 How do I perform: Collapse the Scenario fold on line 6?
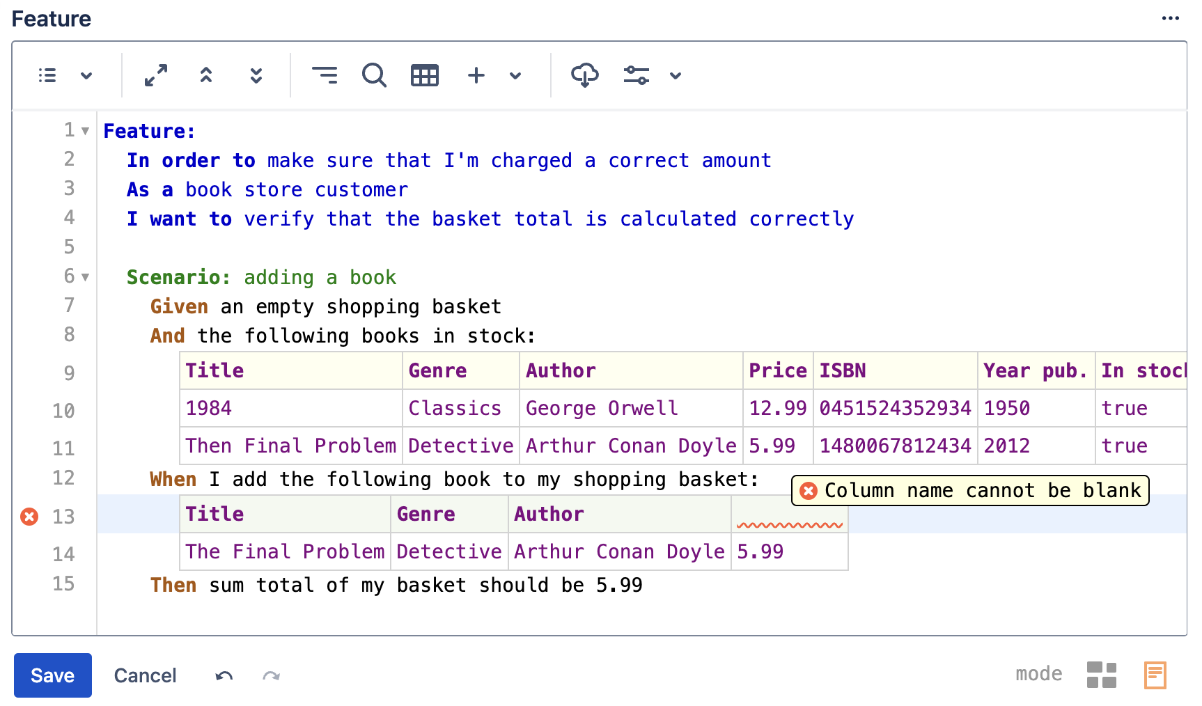pos(85,277)
